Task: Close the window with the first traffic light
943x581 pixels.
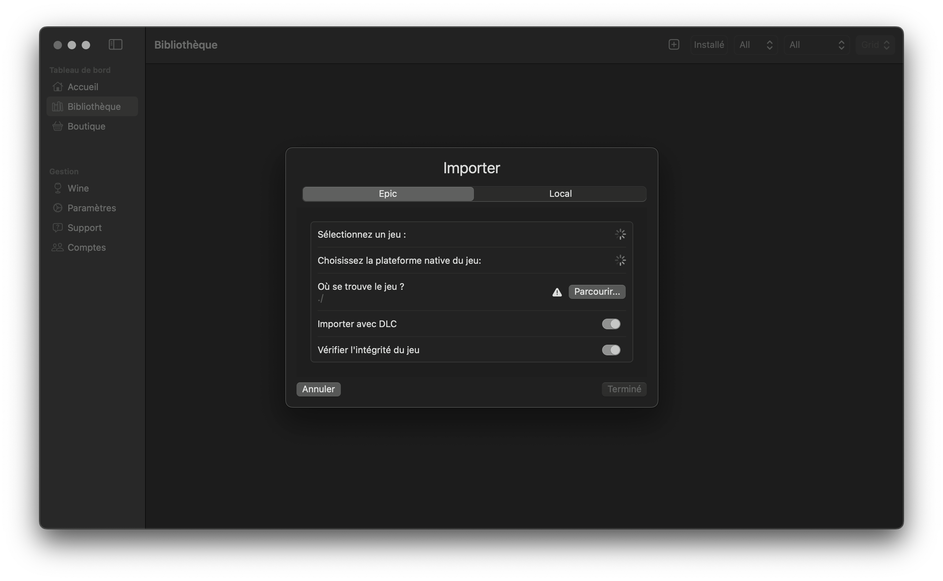Action: click(58, 45)
